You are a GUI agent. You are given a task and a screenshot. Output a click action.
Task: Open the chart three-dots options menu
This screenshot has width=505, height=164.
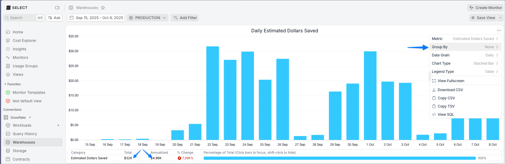(499, 30)
